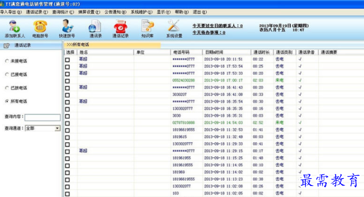Click the 快速拨号 speed dial icon
The width and height of the screenshot is (364, 197).
(68, 26)
